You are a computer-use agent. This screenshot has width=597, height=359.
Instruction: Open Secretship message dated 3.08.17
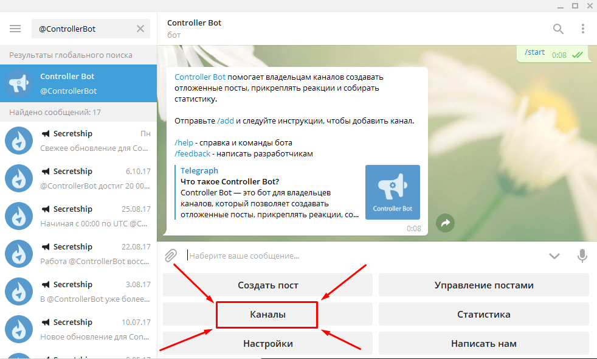coord(78,291)
